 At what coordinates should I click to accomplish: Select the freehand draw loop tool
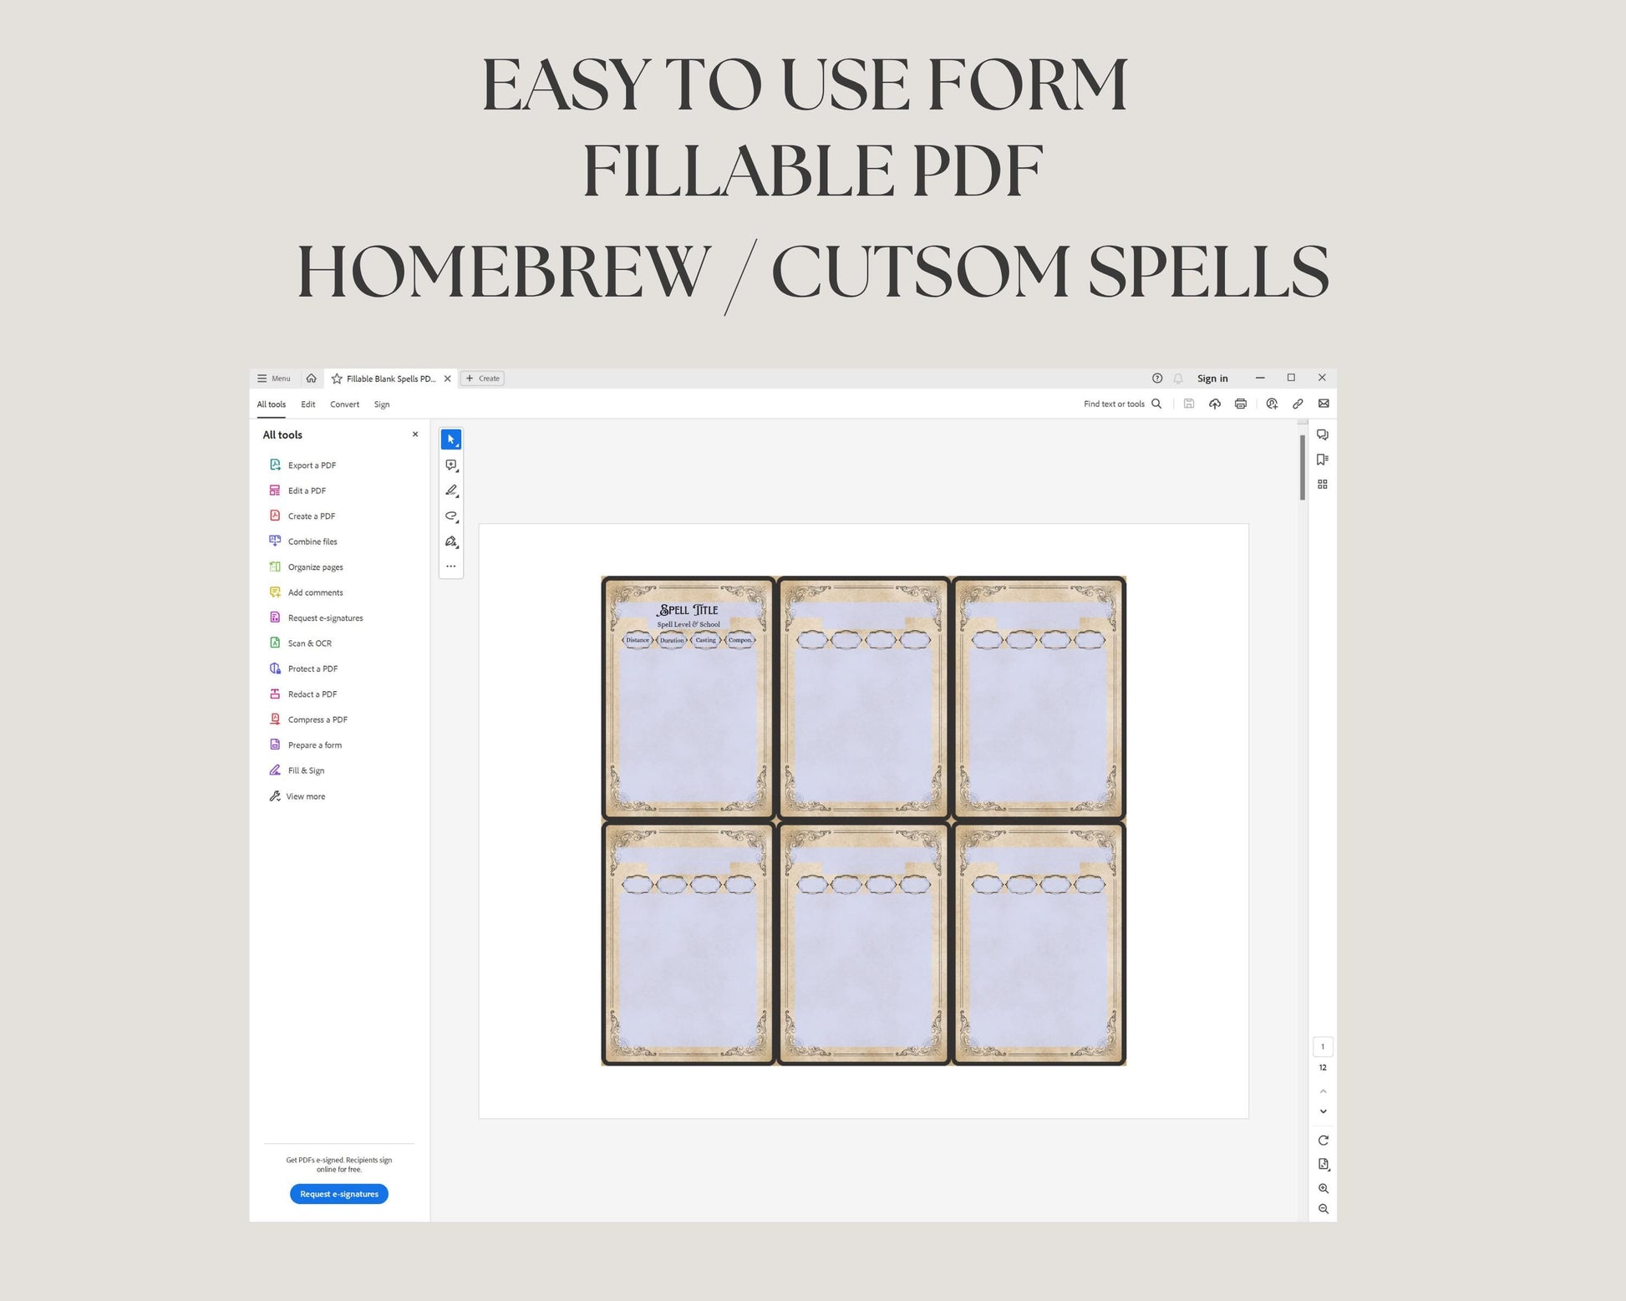(x=450, y=516)
